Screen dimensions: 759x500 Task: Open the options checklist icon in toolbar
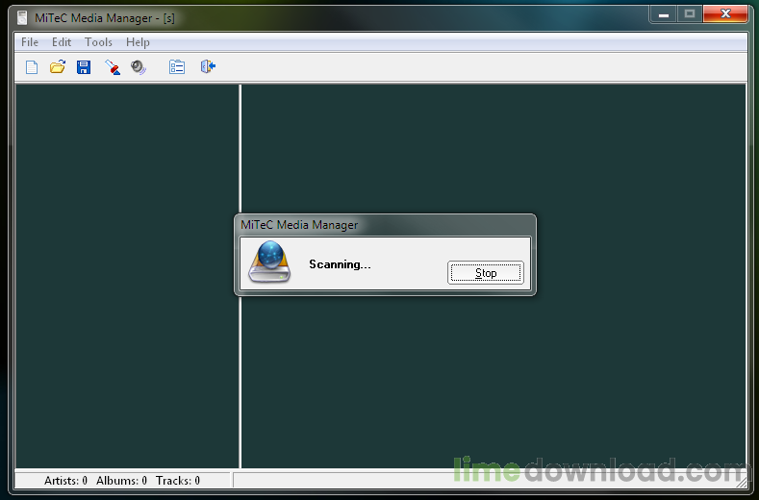click(177, 66)
